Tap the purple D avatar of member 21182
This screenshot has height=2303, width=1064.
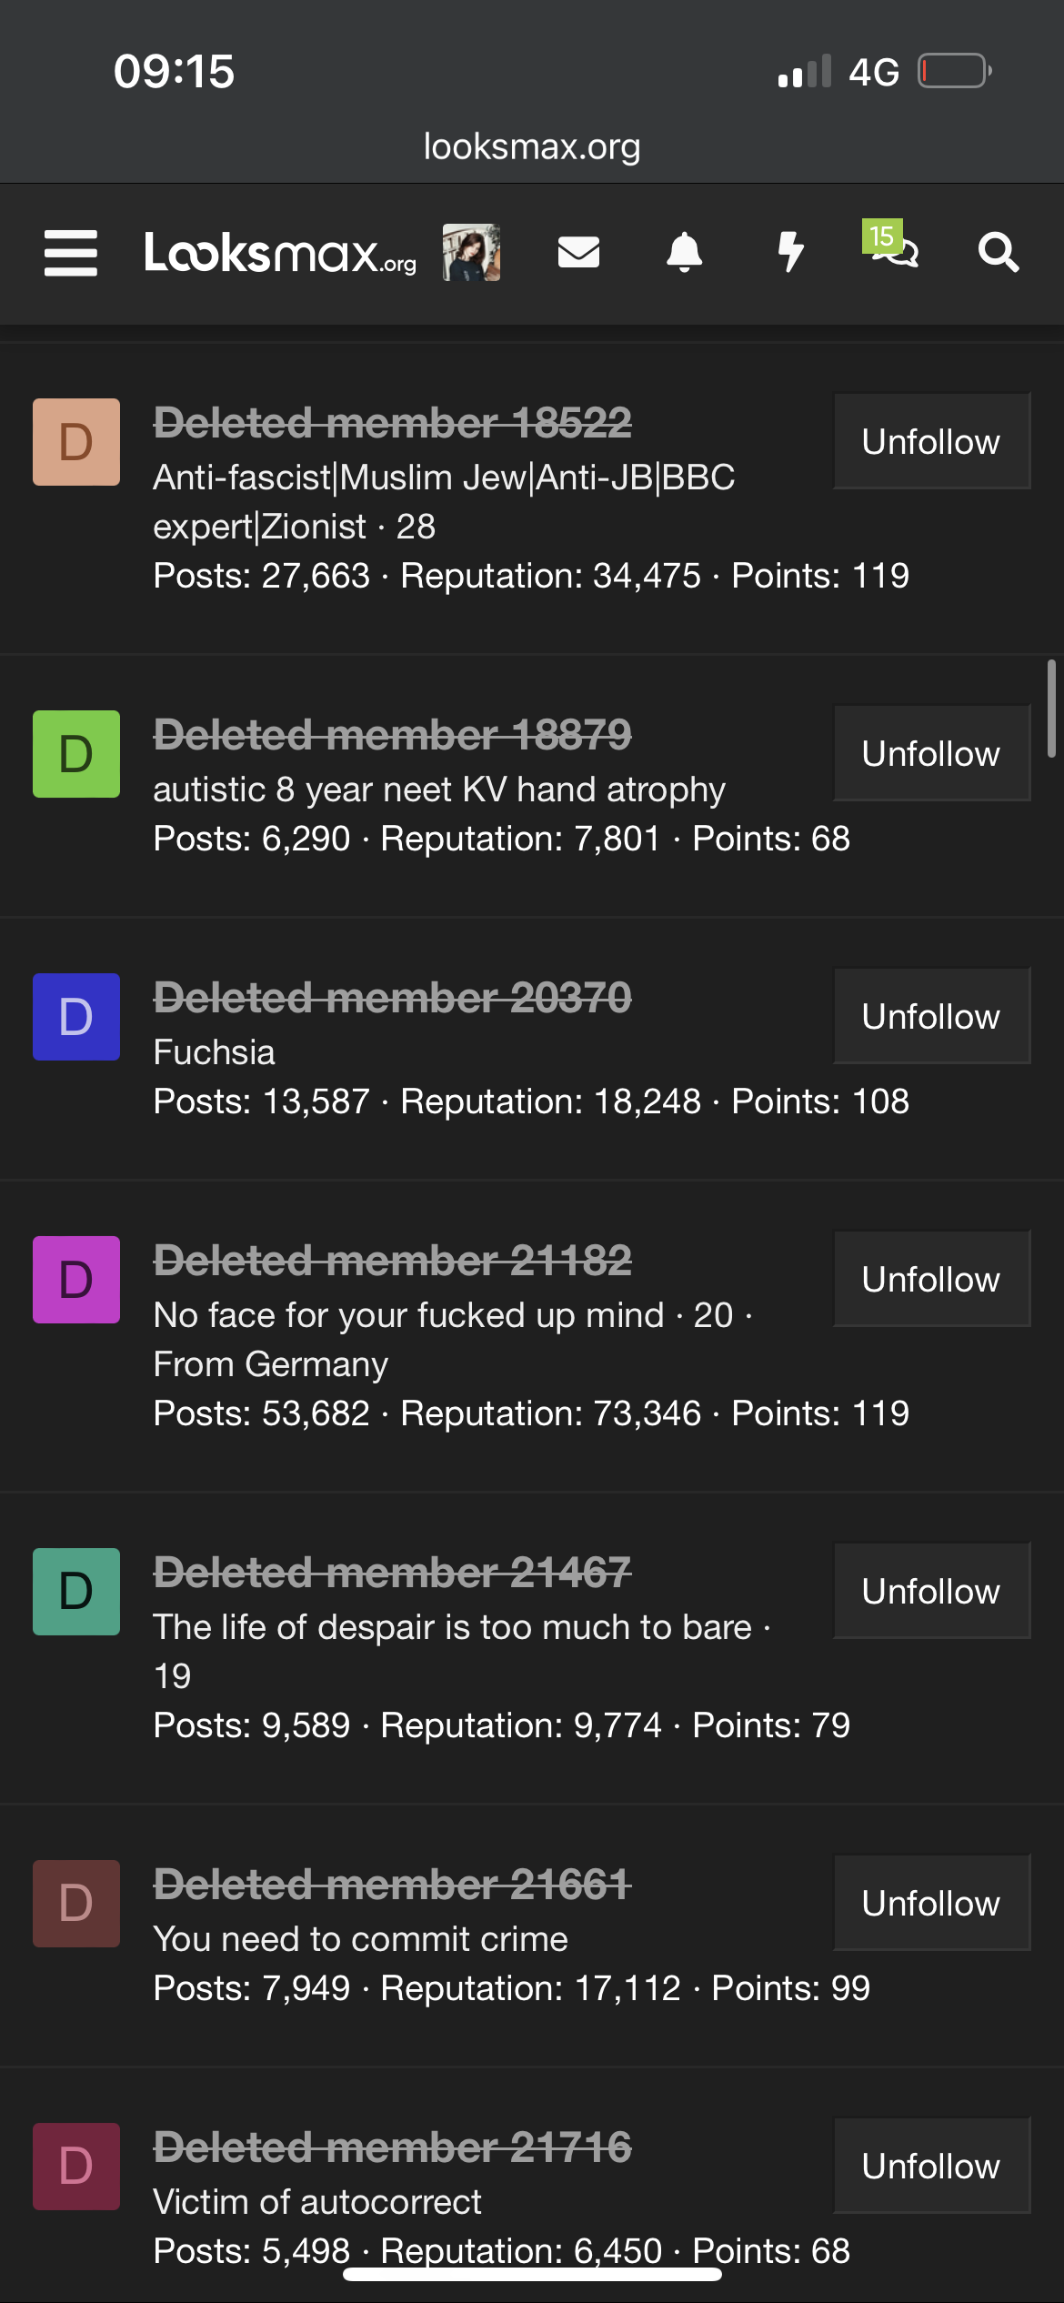[x=76, y=1280]
